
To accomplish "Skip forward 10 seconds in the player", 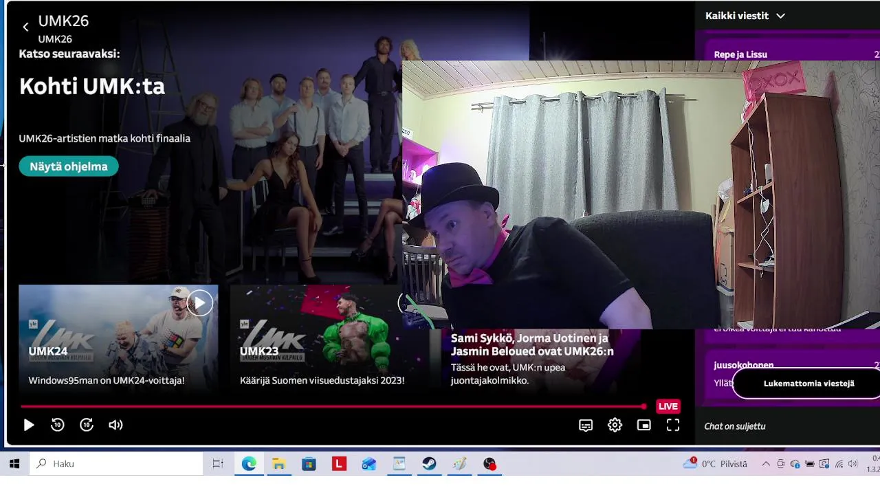I will [87, 425].
